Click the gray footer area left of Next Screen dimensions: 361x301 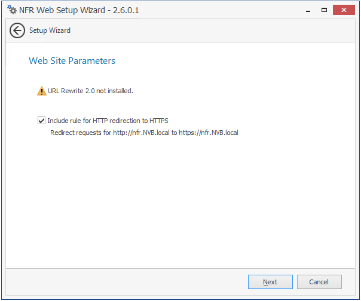tap(127, 282)
